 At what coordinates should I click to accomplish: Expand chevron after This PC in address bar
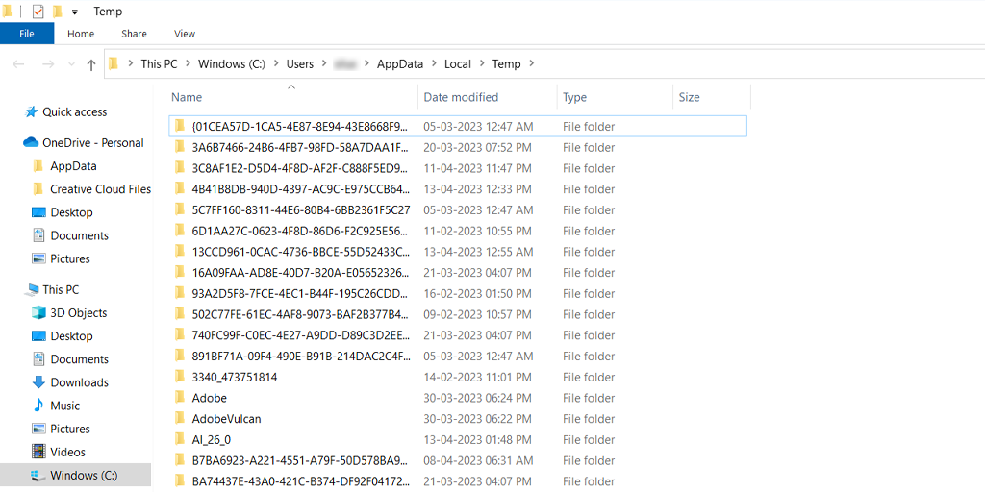(189, 63)
